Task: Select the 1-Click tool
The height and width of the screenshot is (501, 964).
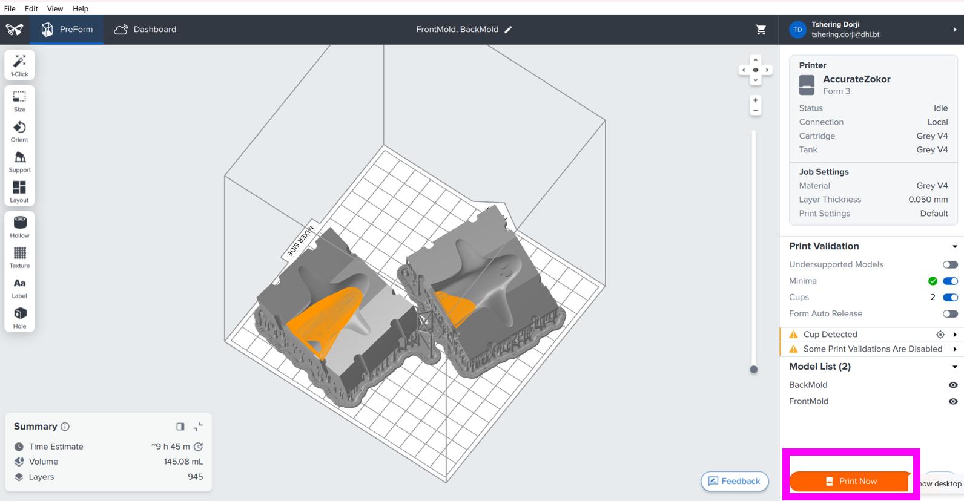Action: [x=19, y=65]
